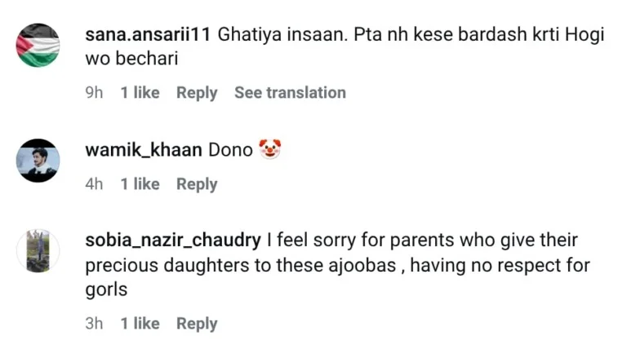Open sana.ansarii11's profile picture
The image size is (627, 349).
(38, 46)
